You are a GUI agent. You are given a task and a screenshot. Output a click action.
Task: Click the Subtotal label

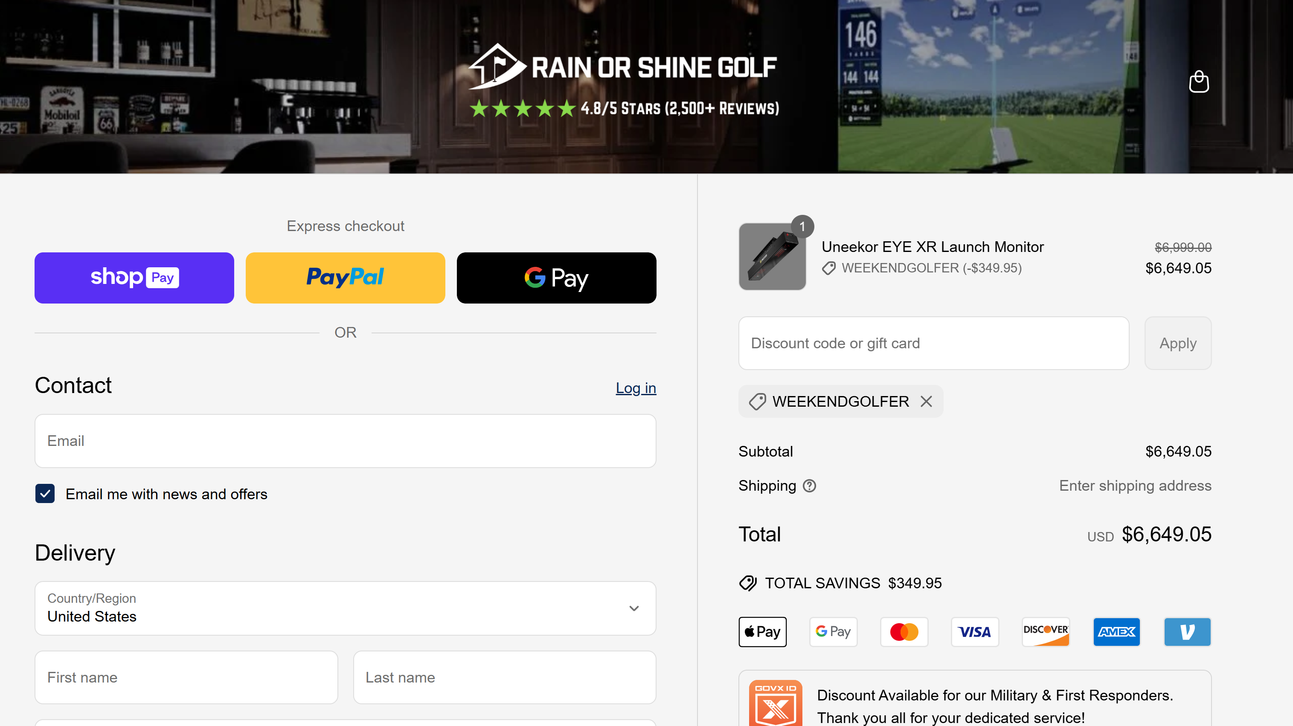tap(765, 451)
